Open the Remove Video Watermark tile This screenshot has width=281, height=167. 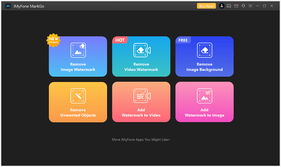(141, 56)
